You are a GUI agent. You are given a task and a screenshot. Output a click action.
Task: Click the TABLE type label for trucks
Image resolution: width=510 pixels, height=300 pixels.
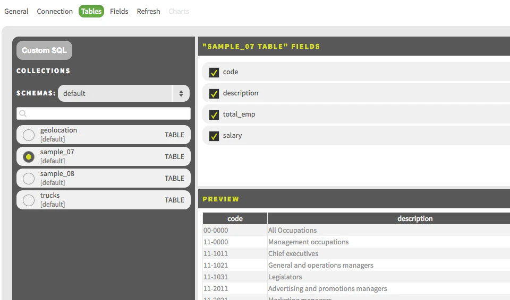(174, 200)
